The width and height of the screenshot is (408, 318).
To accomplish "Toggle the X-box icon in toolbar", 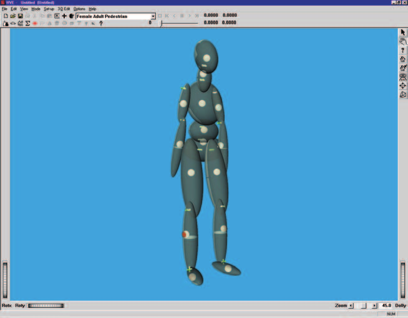I will (x=57, y=16).
